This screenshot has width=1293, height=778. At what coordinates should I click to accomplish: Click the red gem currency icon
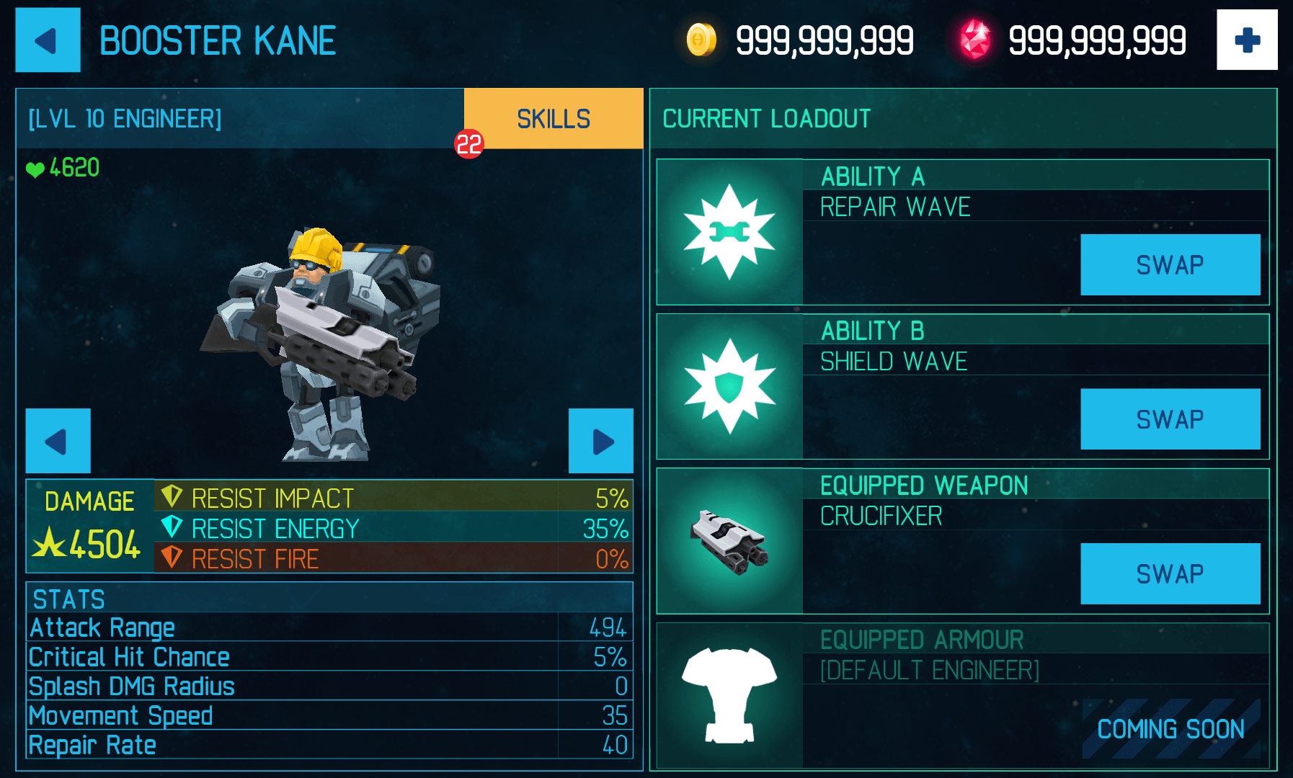(x=974, y=40)
